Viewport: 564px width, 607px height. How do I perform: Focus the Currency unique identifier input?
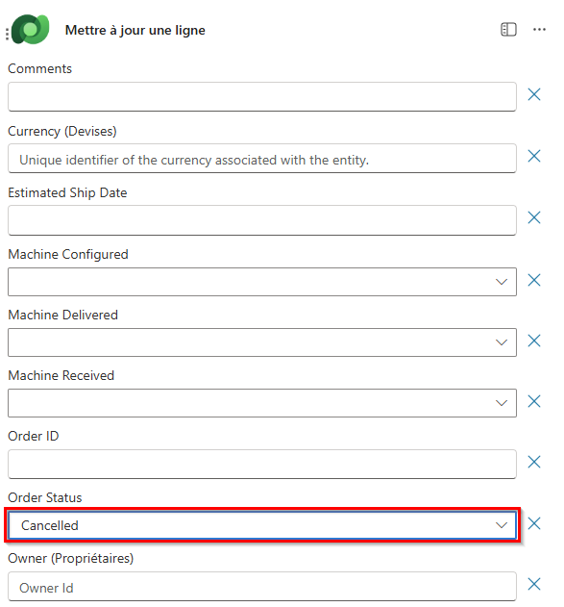[x=262, y=159]
